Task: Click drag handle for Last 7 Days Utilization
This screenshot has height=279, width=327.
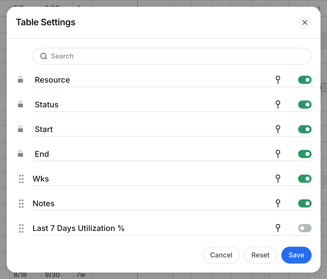Action: 21,228
